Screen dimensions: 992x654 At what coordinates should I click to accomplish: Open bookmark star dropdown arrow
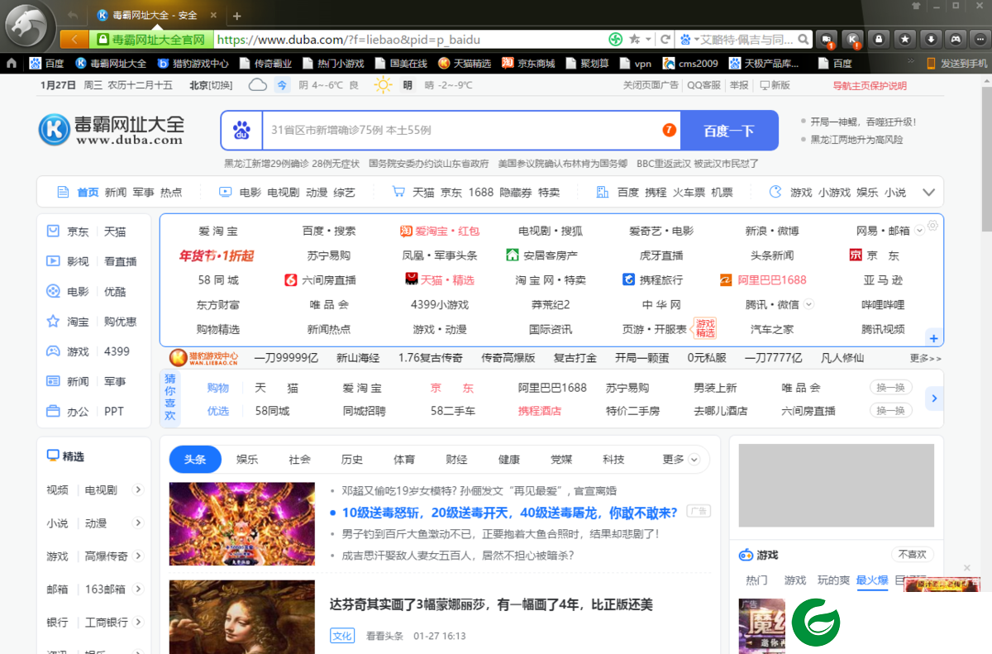pos(646,39)
